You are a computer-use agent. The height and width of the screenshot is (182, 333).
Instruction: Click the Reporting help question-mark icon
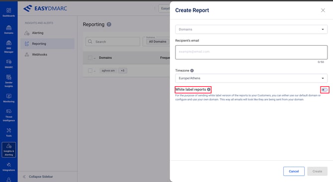[109, 24]
